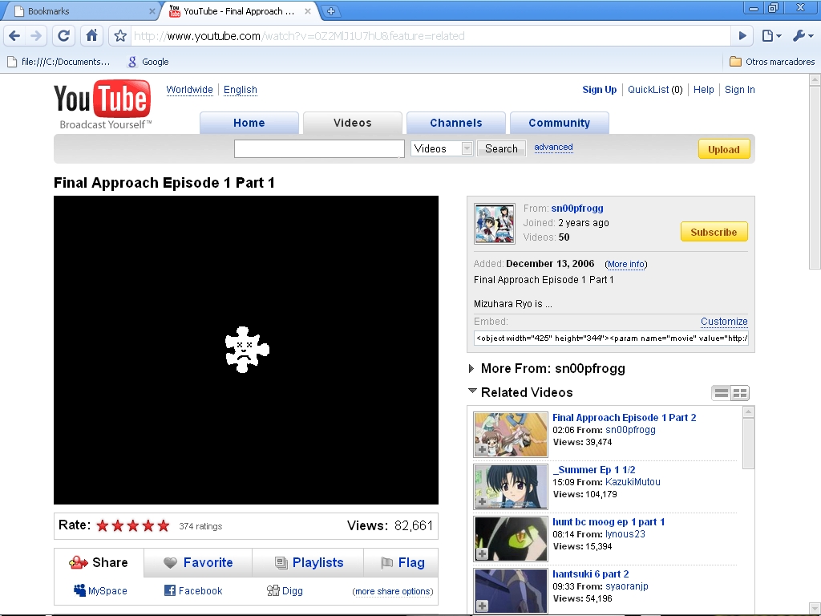Viewport: 821px width, 616px height.
Task: Subscribe to sn00pfrogg
Action: click(714, 232)
